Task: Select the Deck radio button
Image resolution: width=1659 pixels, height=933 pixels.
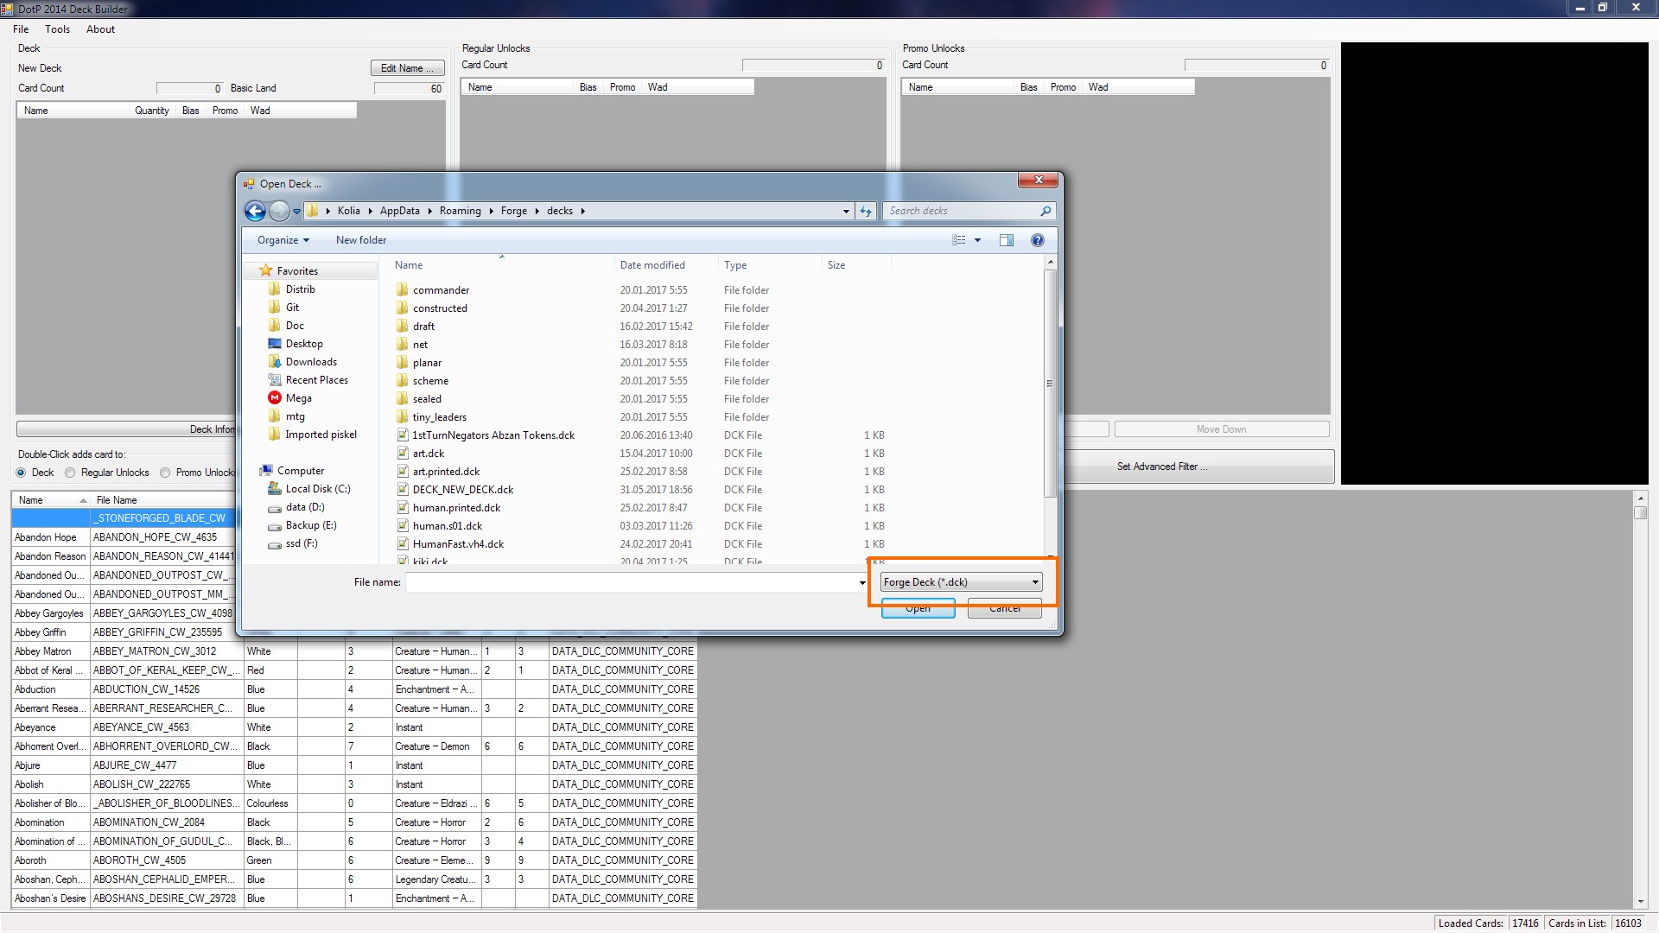Action: point(22,473)
